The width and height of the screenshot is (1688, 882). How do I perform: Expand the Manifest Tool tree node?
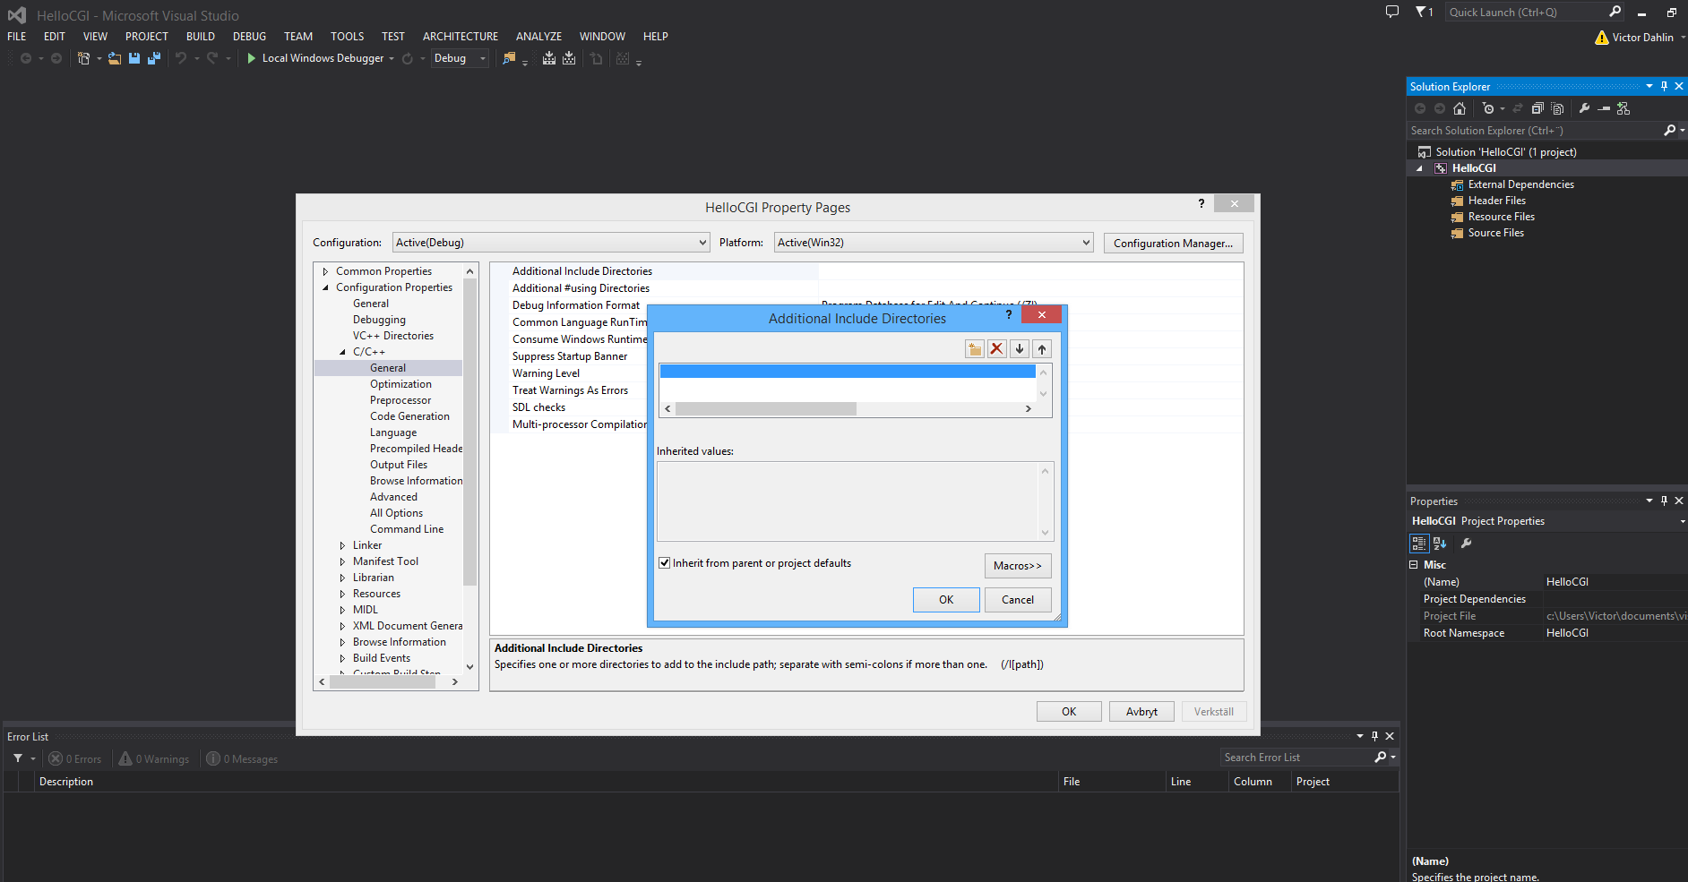pos(342,561)
